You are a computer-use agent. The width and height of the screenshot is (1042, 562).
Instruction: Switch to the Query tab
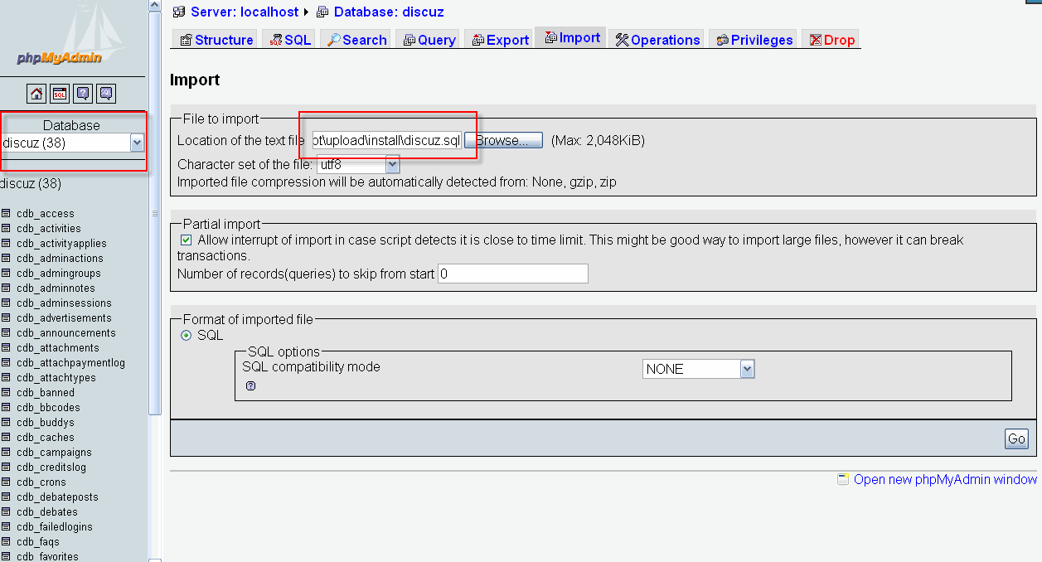(429, 40)
